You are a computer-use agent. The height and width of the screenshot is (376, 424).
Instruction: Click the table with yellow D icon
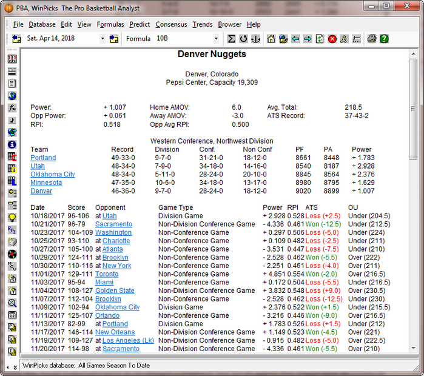[12, 169]
